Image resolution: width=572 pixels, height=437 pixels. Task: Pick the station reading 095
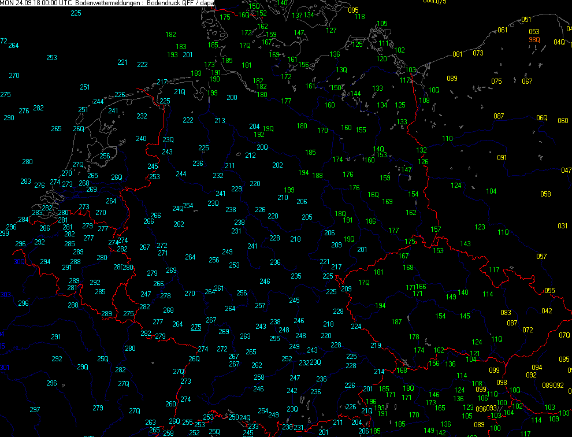[x=353, y=10]
